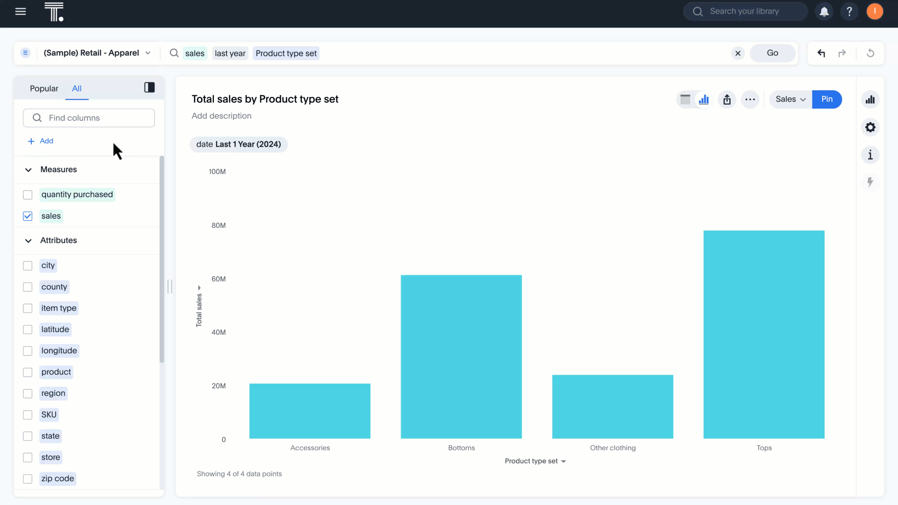Check the quantity purchased measure

[28, 195]
